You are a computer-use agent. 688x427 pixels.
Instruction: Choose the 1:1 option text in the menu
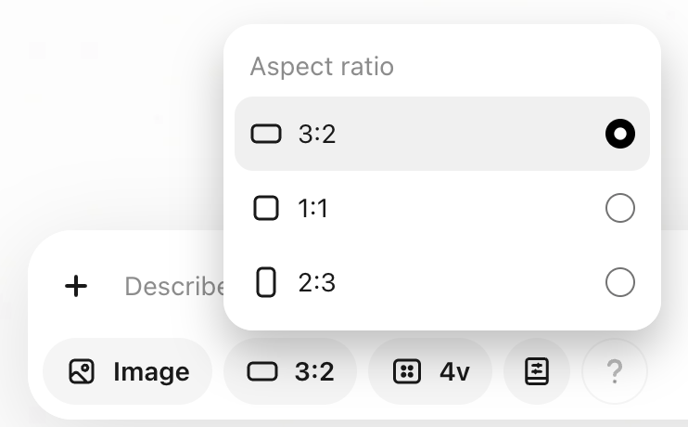pyautogui.click(x=313, y=209)
